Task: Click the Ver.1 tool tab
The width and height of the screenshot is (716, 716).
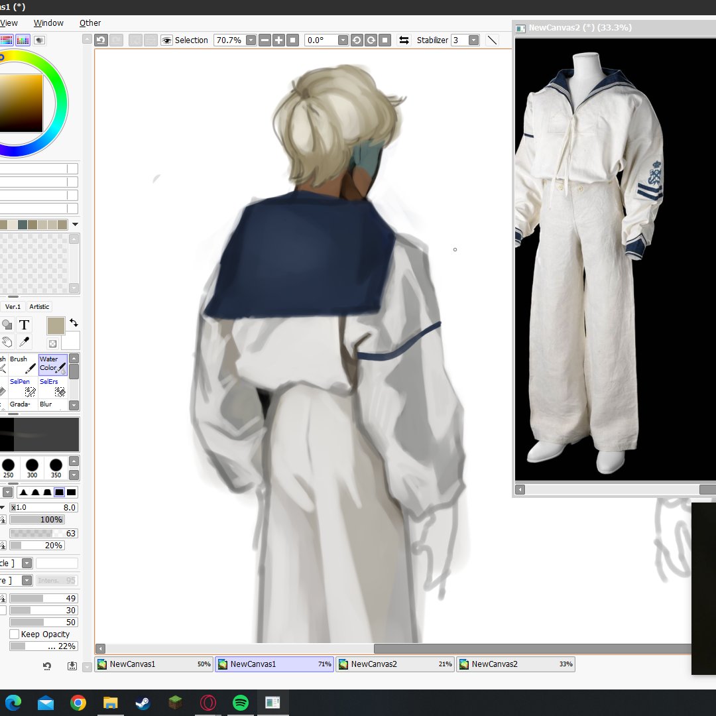Action: [13, 307]
